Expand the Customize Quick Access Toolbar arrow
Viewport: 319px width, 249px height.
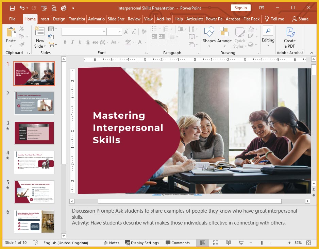[73, 8]
